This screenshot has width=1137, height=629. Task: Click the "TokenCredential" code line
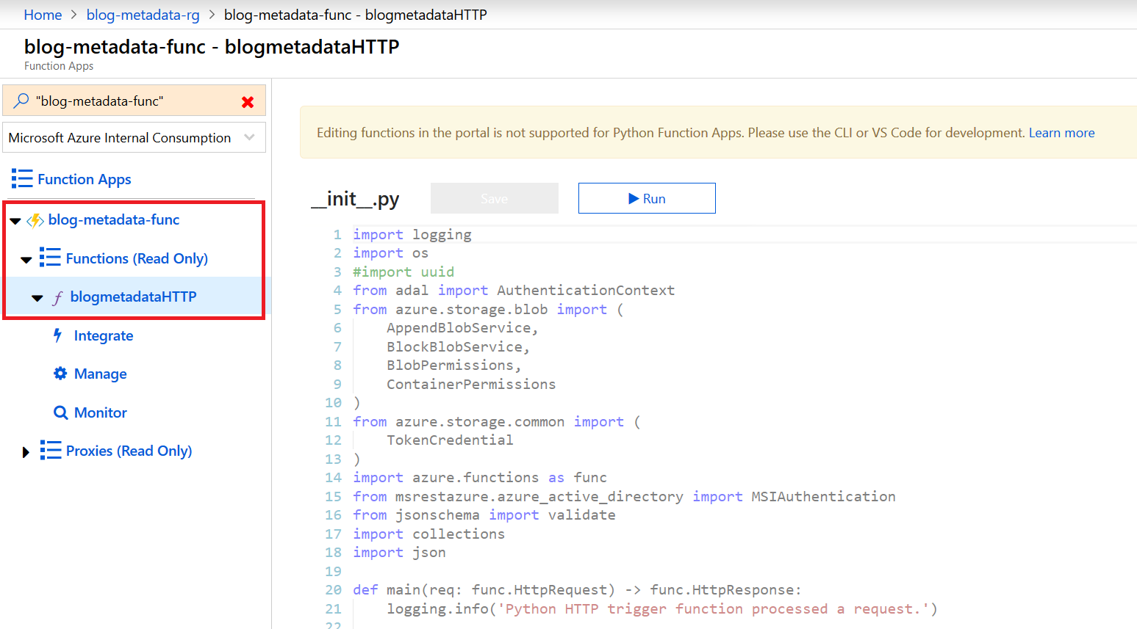pyautogui.click(x=450, y=440)
